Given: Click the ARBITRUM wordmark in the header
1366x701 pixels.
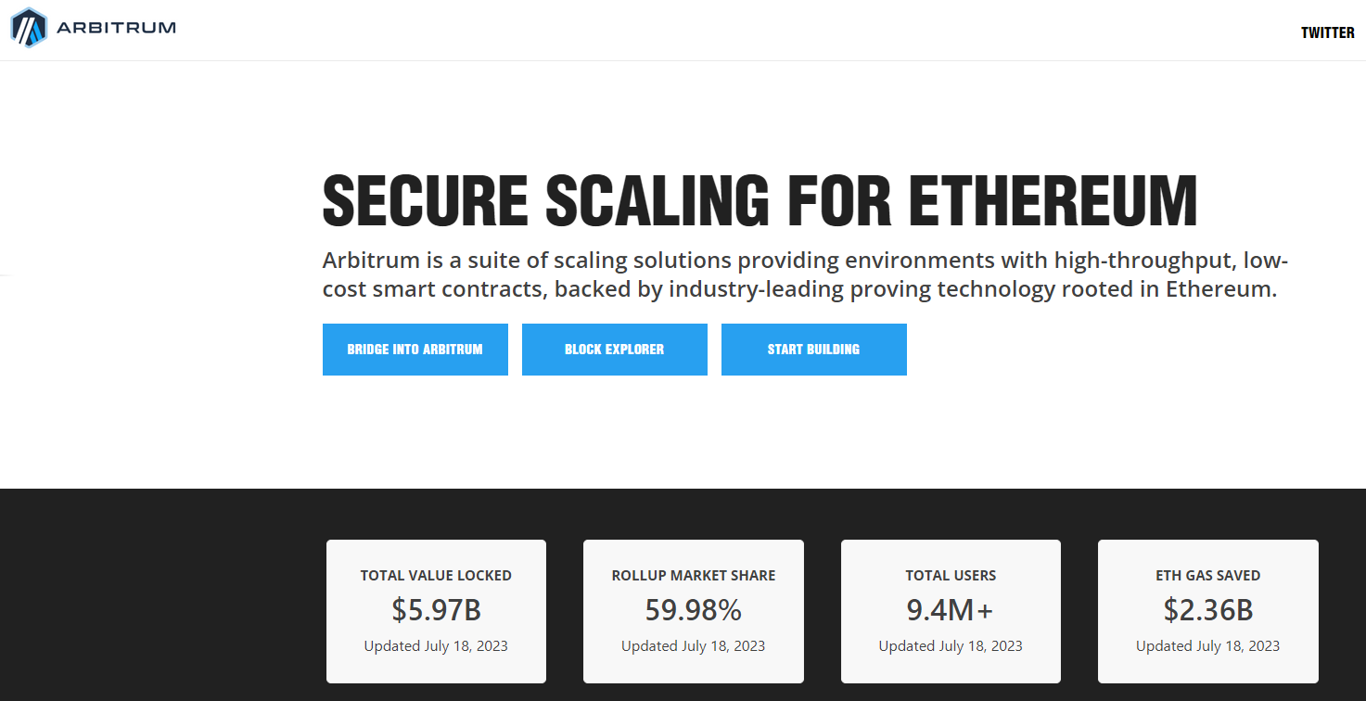Looking at the screenshot, I should click(x=116, y=28).
